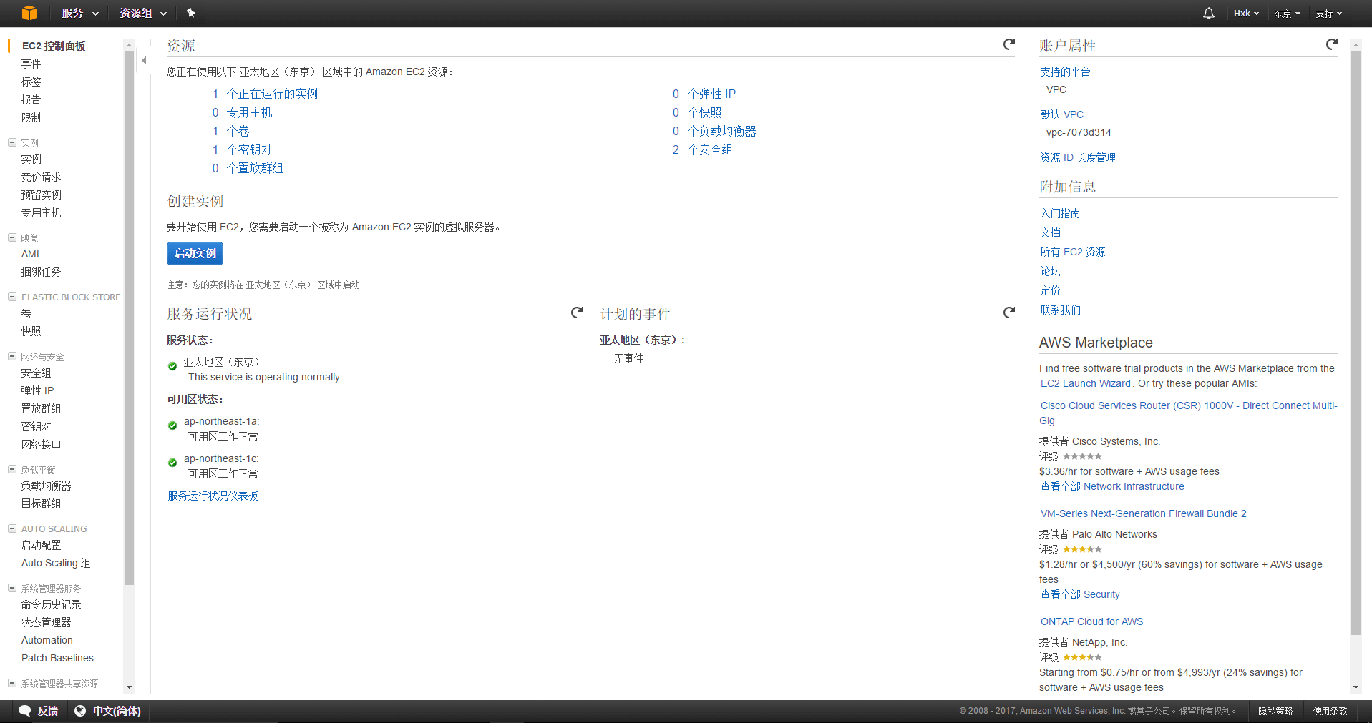The width and height of the screenshot is (1372, 723).
Task: Collapse the ELASTIC BLOCK STORE group
Action: tap(12, 297)
